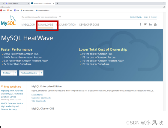Open Enterprise Edition Learn More link

click(37, 95)
